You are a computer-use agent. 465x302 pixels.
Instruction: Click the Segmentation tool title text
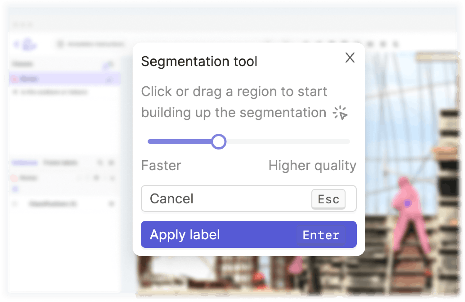point(199,61)
